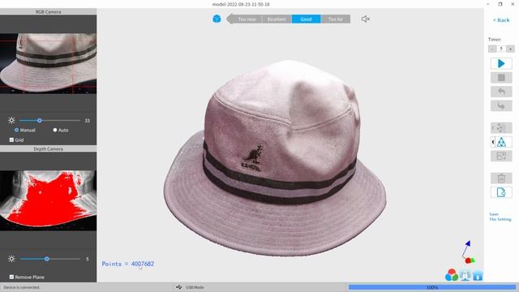
Task: Start scanning with the play button
Action: 501,63
